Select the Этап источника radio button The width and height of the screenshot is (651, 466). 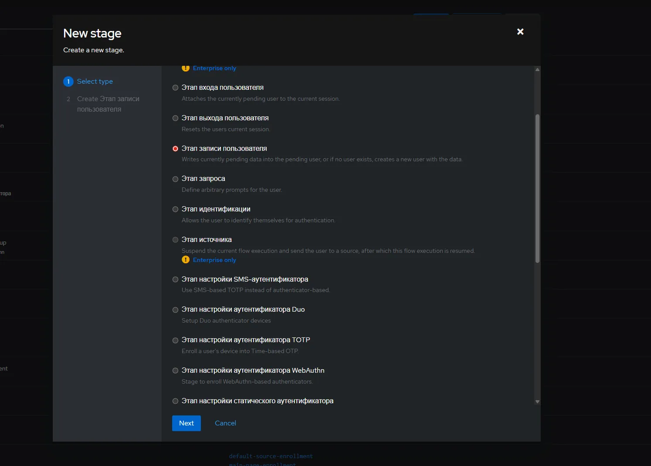(x=175, y=240)
